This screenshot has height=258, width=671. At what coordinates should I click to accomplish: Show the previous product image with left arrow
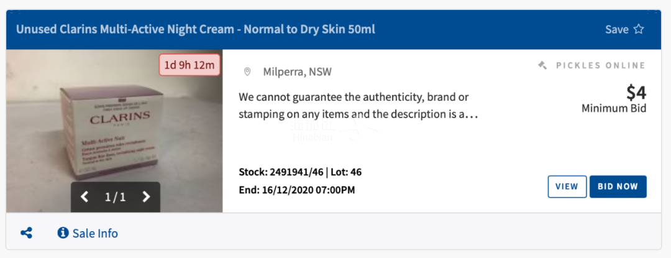point(84,197)
